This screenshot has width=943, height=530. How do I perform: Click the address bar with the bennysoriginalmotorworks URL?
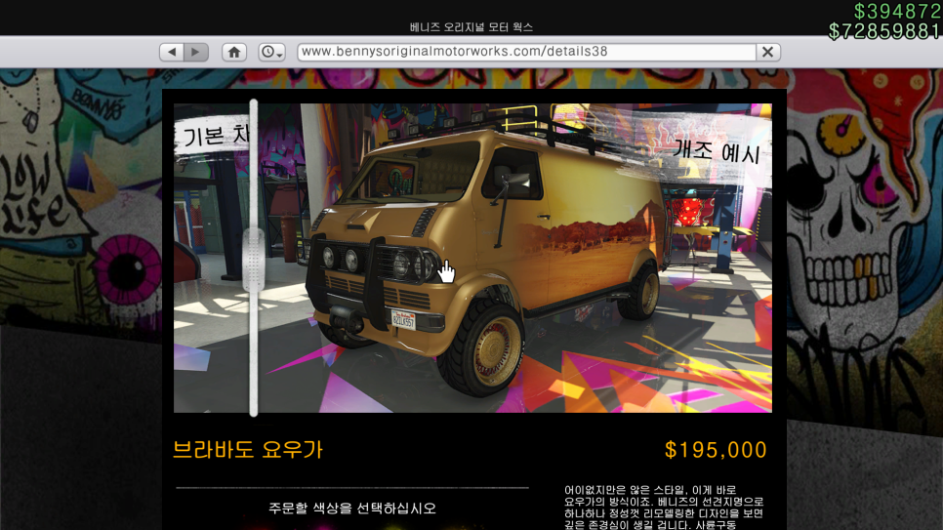[526, 52]
